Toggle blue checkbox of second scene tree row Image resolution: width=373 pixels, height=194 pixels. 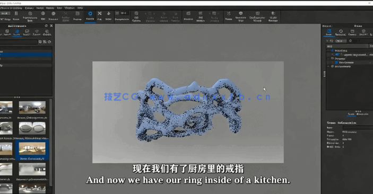tap(337, 55)
